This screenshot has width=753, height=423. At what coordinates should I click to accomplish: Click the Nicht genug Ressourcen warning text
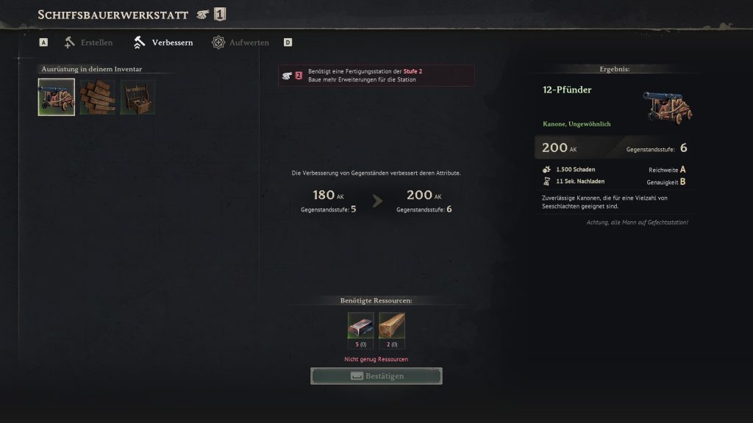point(376,359)
